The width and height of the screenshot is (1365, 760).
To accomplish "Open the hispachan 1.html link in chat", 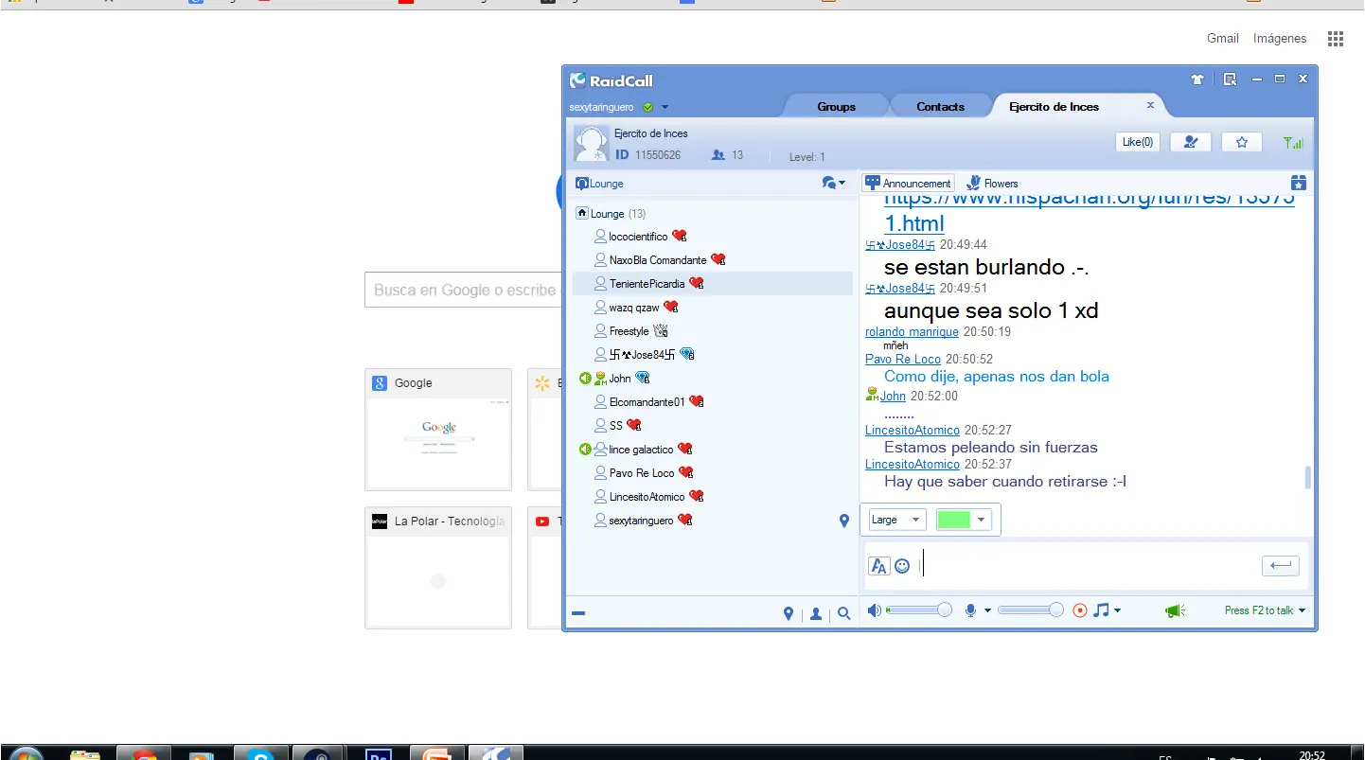I will point(913,224).
